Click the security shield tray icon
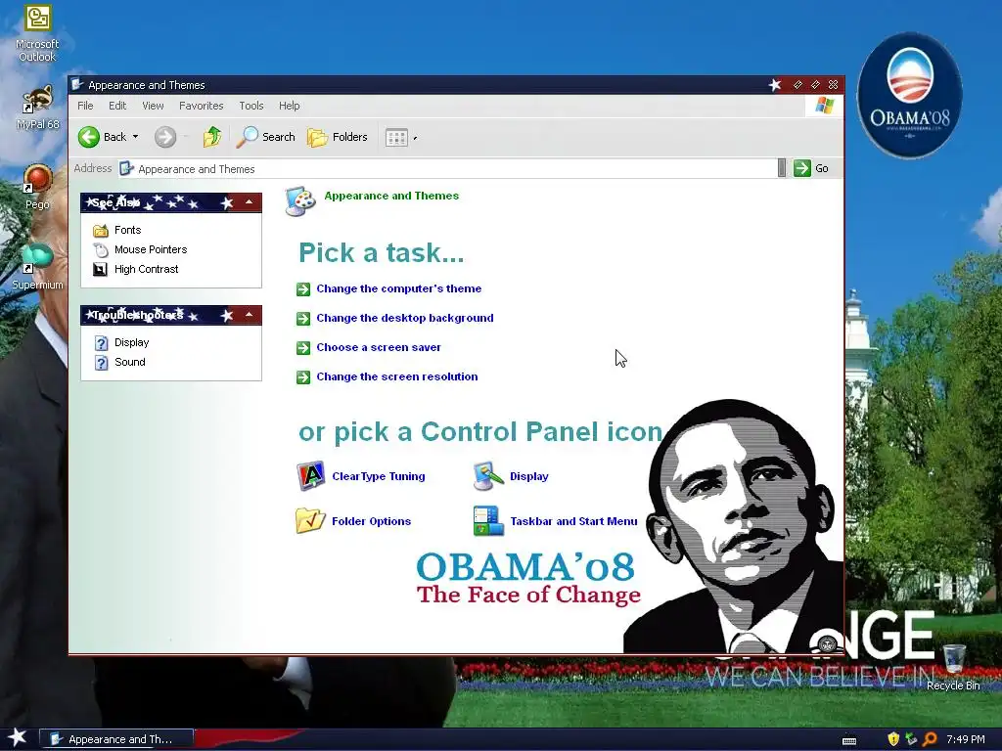 coord(893,739)
